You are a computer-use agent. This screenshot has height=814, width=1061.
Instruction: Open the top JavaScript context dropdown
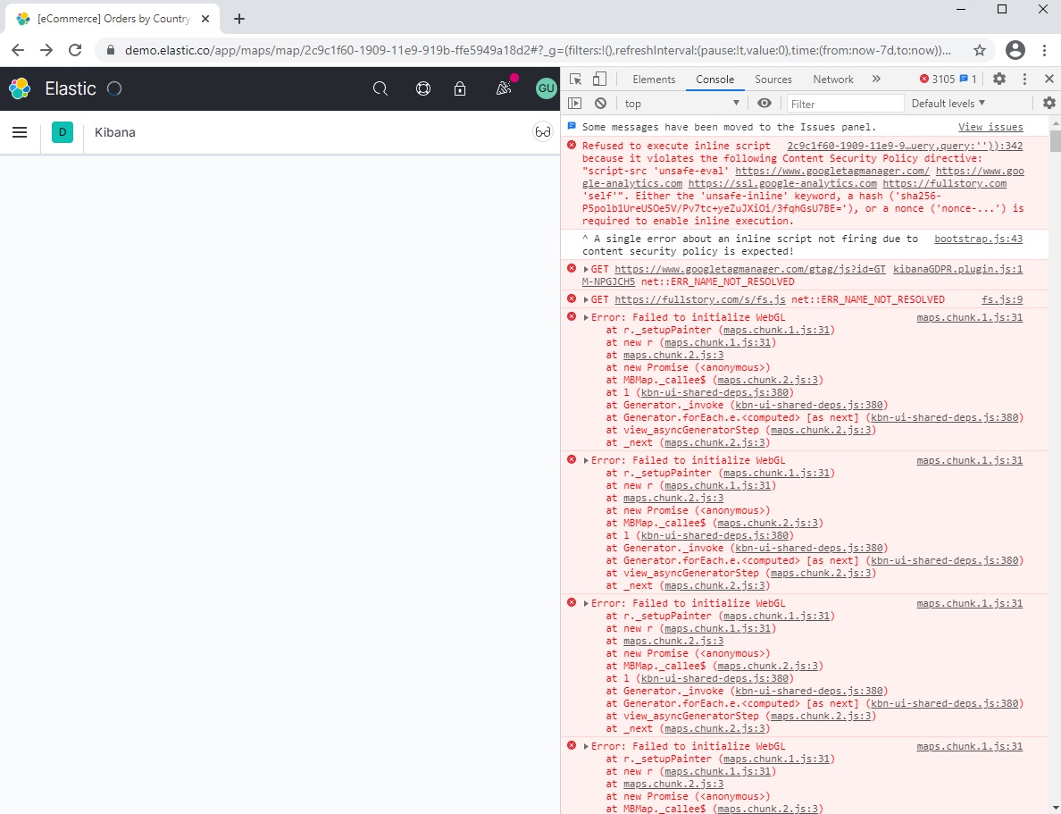coord(682,104)
